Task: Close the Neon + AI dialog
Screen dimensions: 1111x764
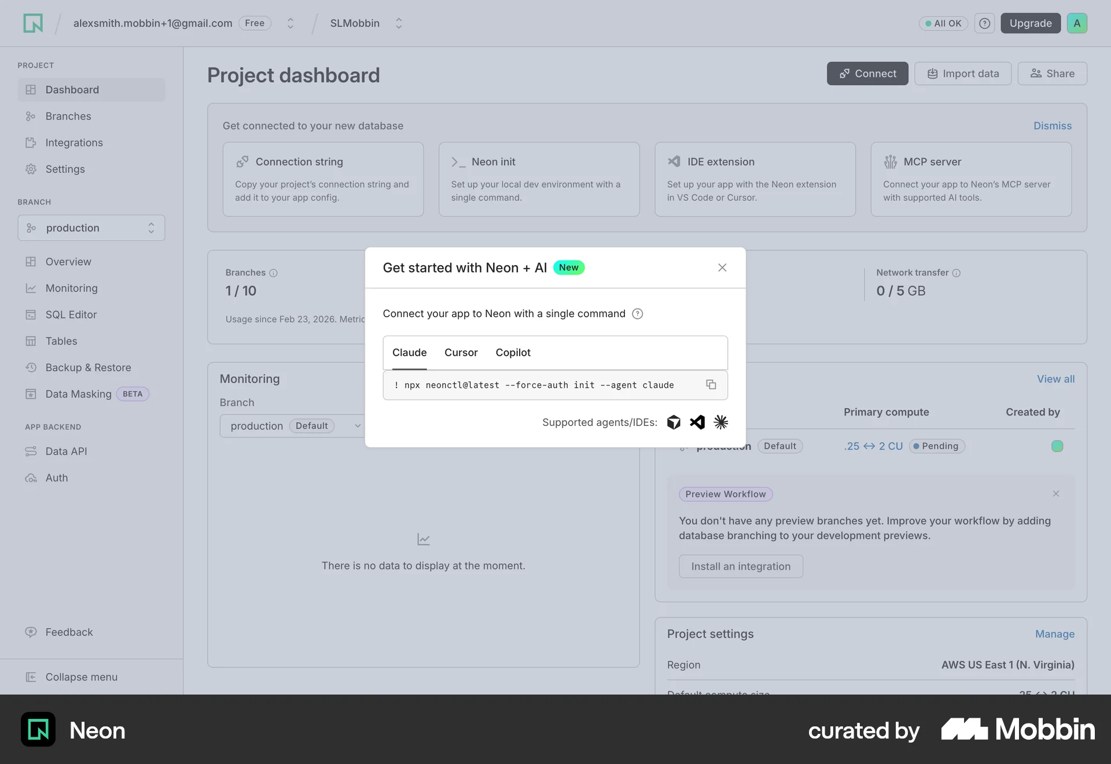Action: click(722, 267)
